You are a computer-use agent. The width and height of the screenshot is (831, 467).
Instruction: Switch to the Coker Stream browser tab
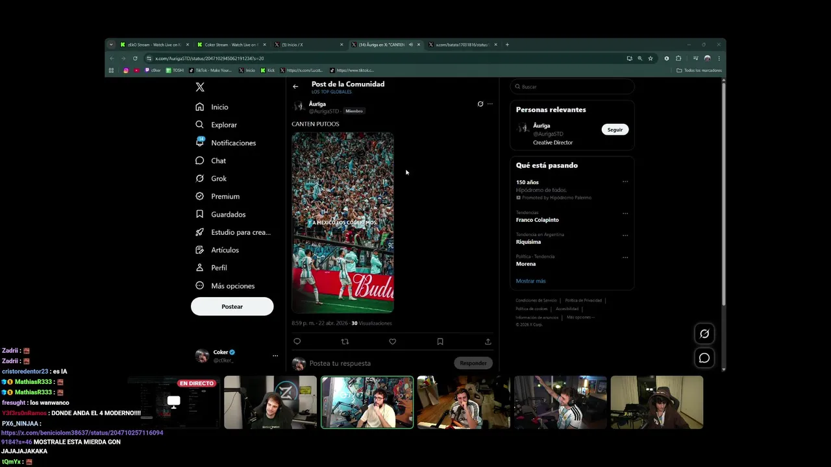pyautogui.click(x=231, y=45)
